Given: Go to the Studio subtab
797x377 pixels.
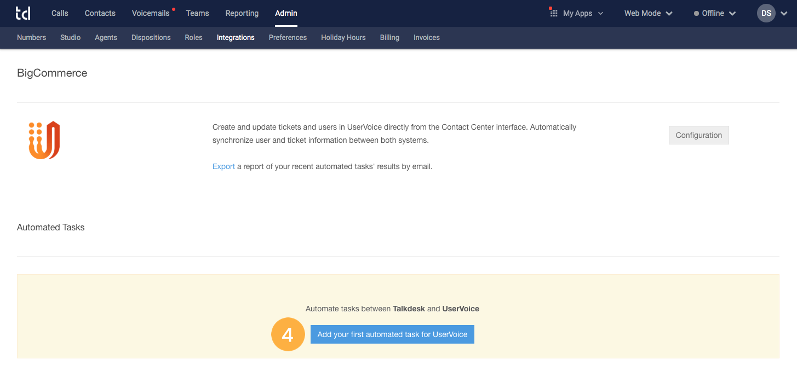Looking at the screenshot, I should [71, 38].
